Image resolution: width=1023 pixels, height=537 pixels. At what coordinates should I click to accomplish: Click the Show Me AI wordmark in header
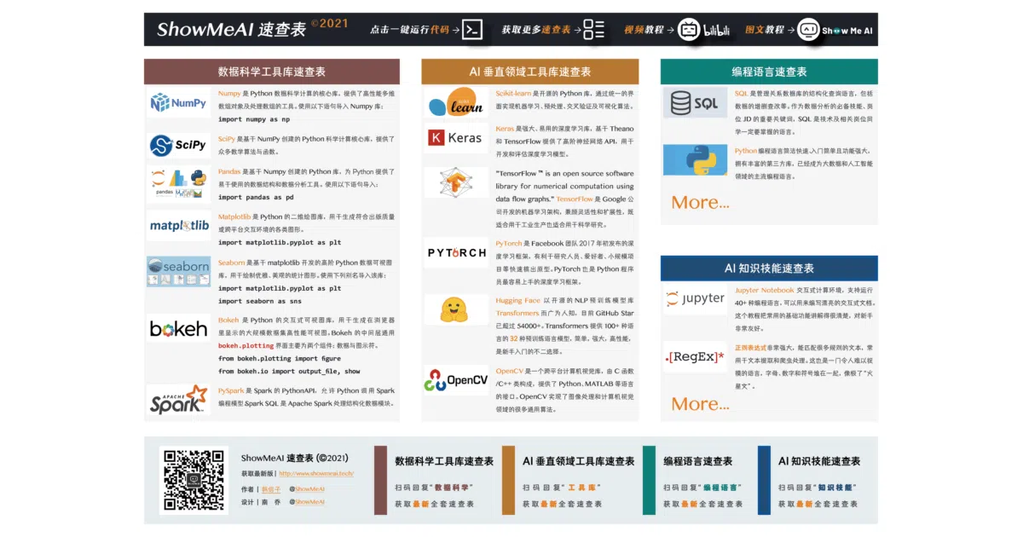(x=847, y=31)
